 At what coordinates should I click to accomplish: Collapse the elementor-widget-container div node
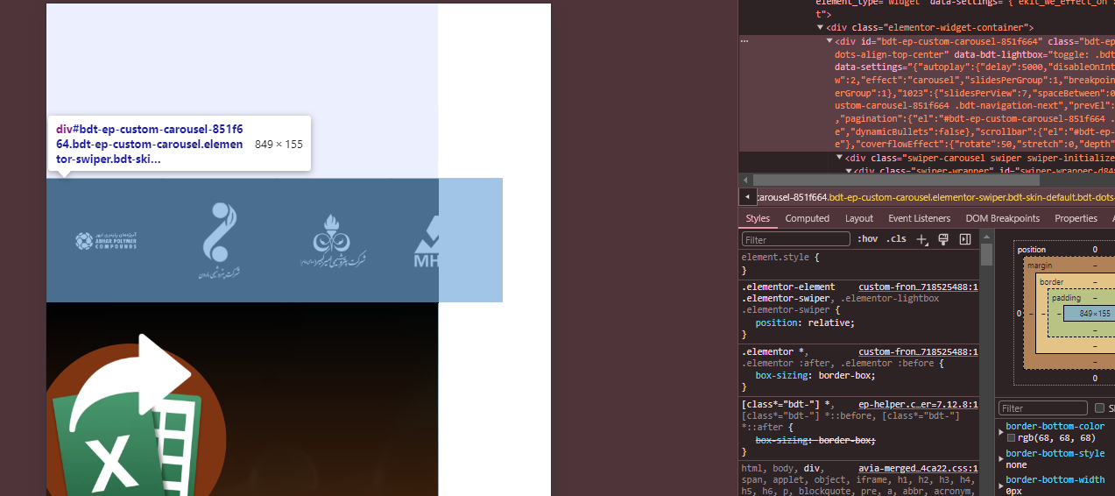(821, 28)
